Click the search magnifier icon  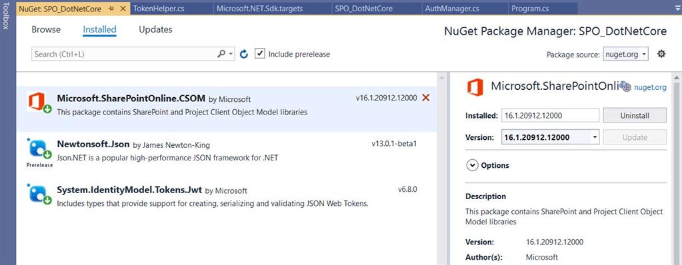point(221,54)
